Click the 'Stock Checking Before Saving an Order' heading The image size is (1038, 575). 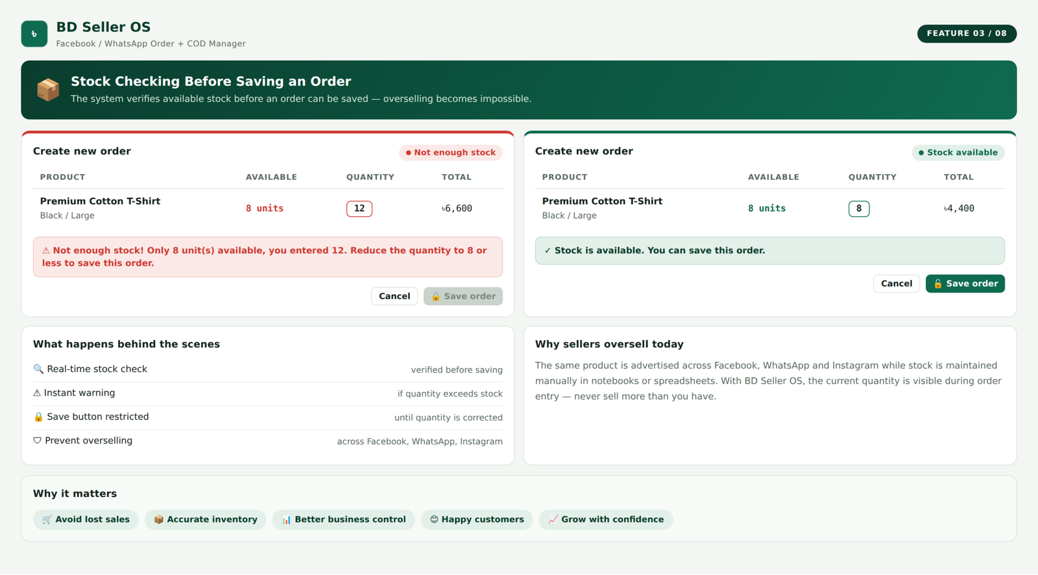[211, 81]
